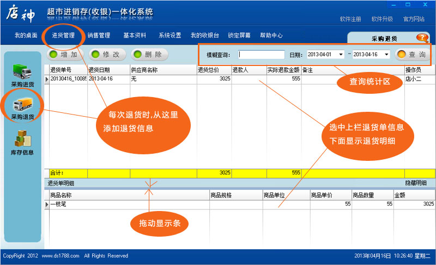Click the 退货单明细 section label
The width and height of the screenshot is (436, 265).
coord(60,183)
